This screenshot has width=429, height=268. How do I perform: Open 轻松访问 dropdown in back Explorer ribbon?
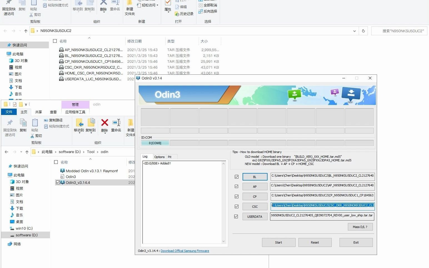[x=148, y=5]
